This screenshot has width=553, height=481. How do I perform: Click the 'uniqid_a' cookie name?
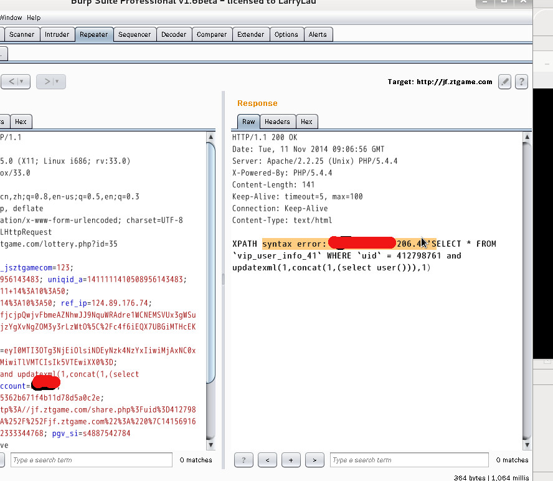point(65,280)
